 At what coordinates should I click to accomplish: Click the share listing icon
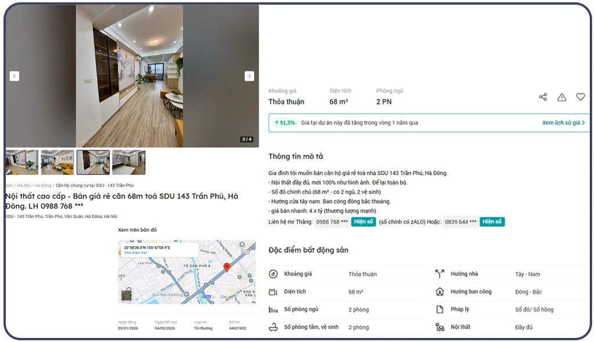click(x=543, y=97)
